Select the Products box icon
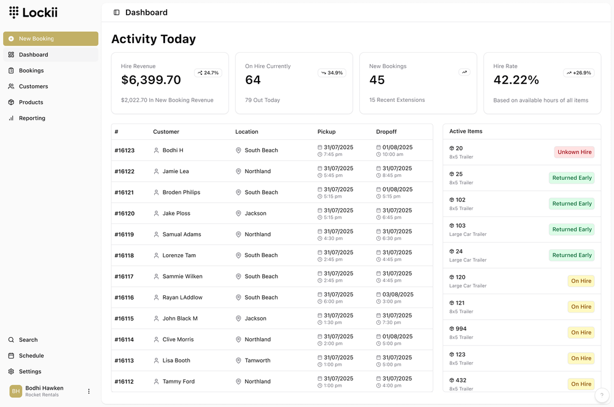 click(11, 102)
